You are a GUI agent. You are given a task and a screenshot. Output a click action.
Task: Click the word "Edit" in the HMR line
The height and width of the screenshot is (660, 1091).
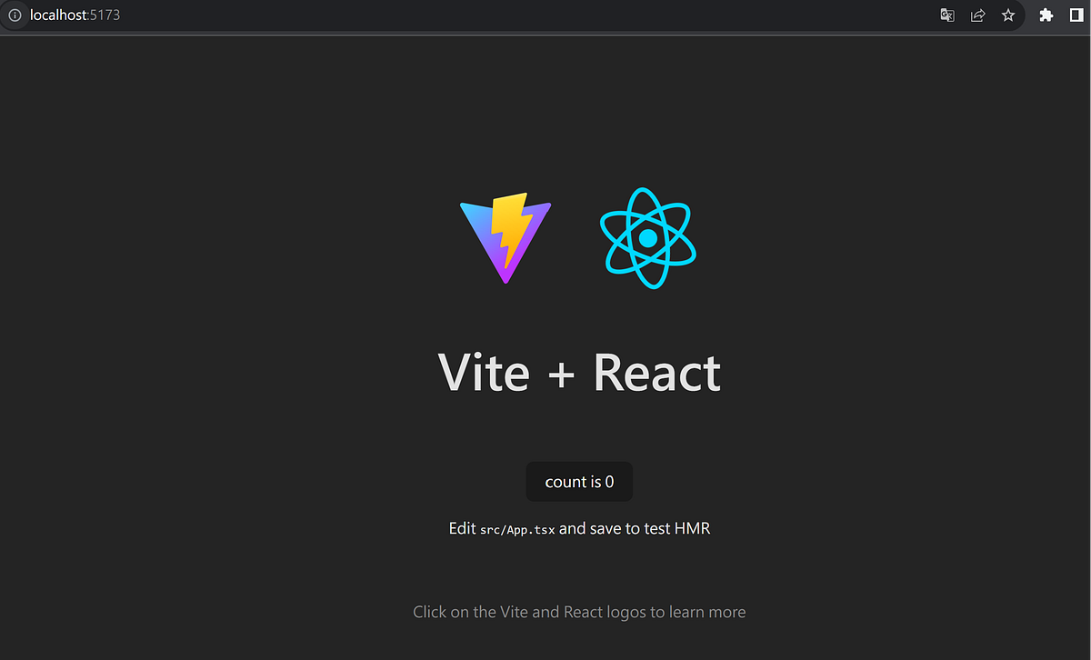point(462,527)
